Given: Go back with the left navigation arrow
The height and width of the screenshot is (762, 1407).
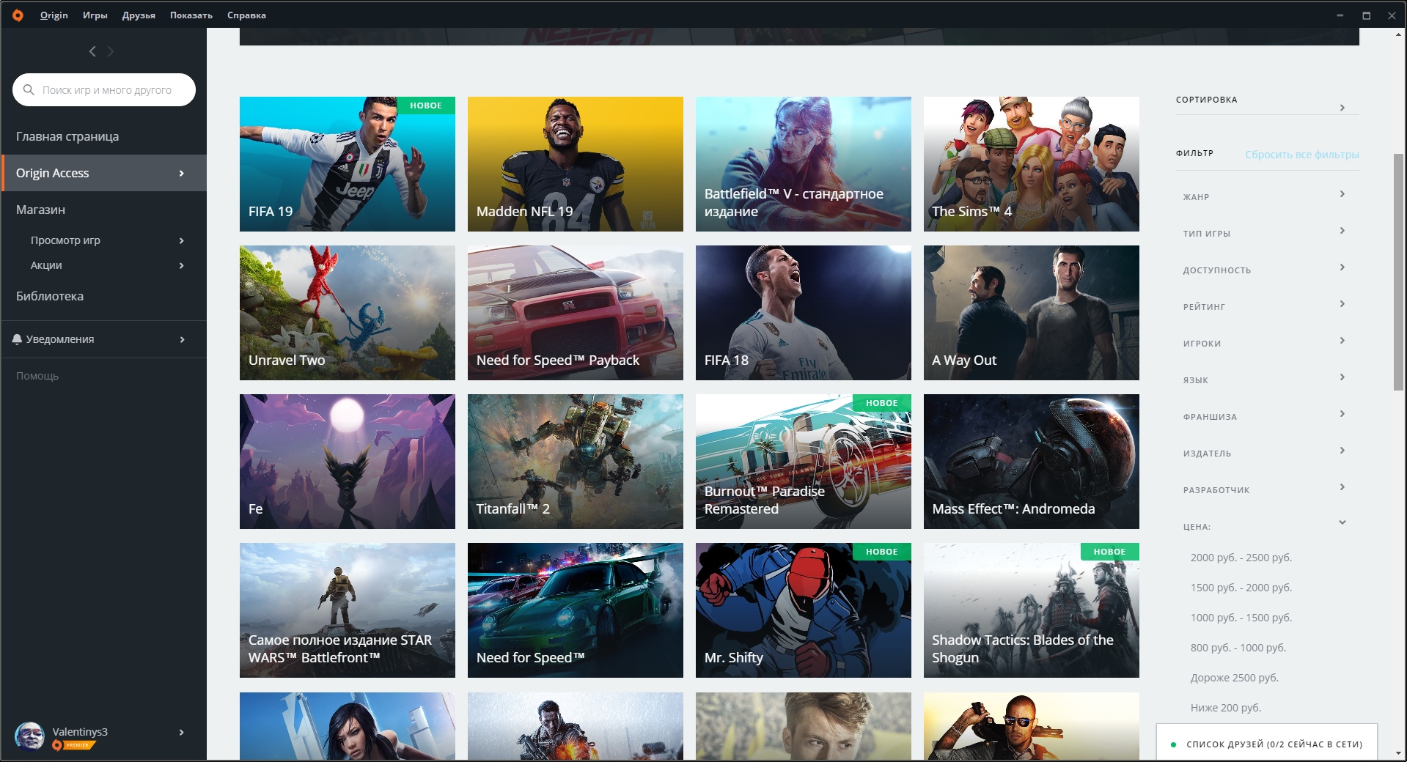Looking at the screenshot, I should click(92, 51).
